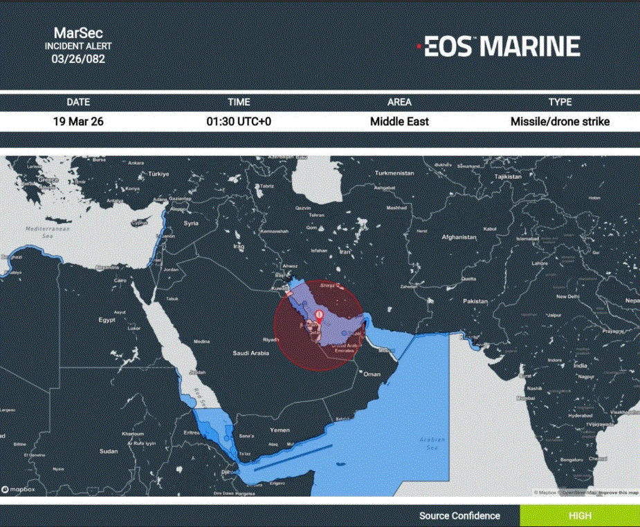
Task: Click the Afghanistan country label
Action: tap(459, 237)
